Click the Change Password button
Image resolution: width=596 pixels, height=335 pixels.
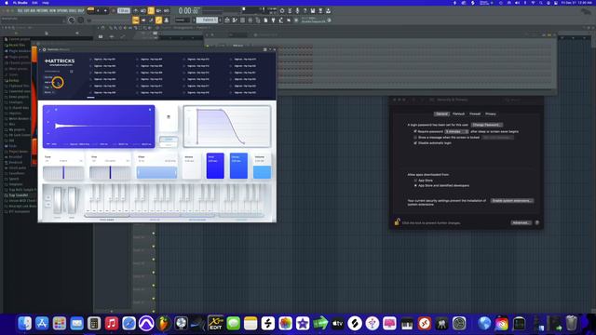pos(486,125)
